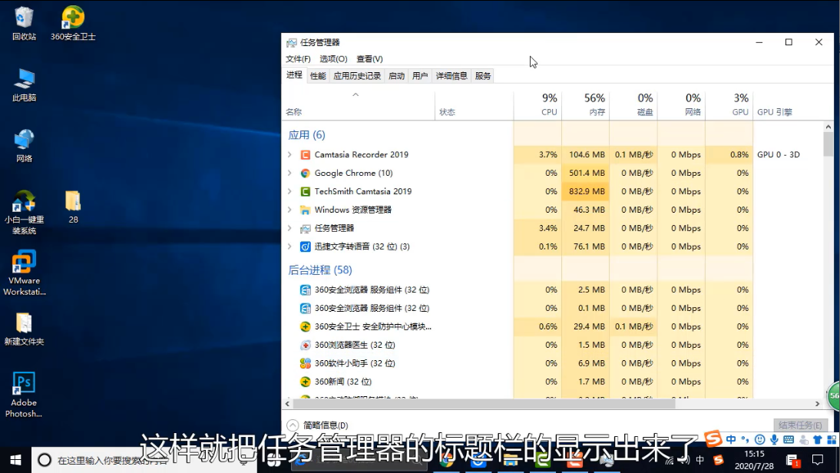Click the TechSmith Camtasia 2019 icon
840x473 pixels.
click(x=305, y=191)
